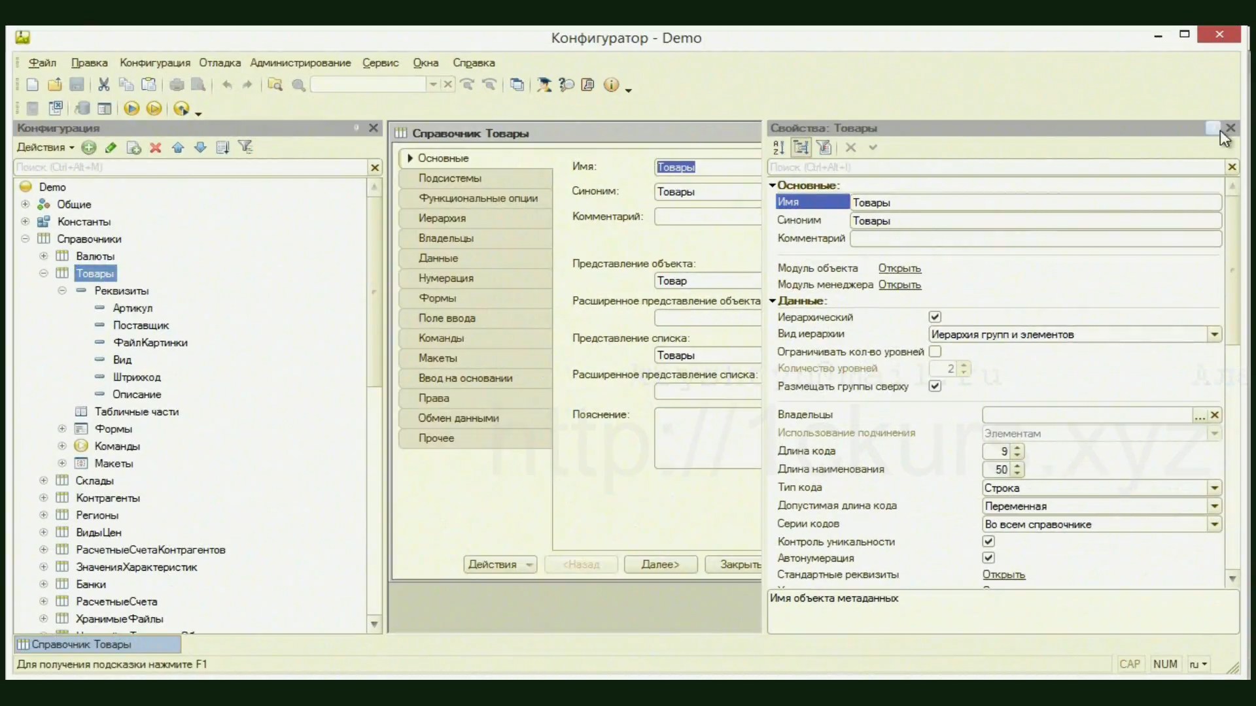Click Справочник Товары window tab at bottom
Screen dimensions: 1256x706
coord(97,645)
